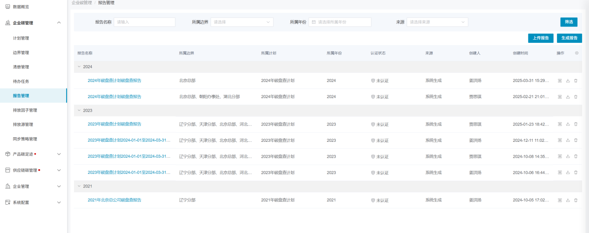Click the 上传报告 button

click(x=541, y=38)
